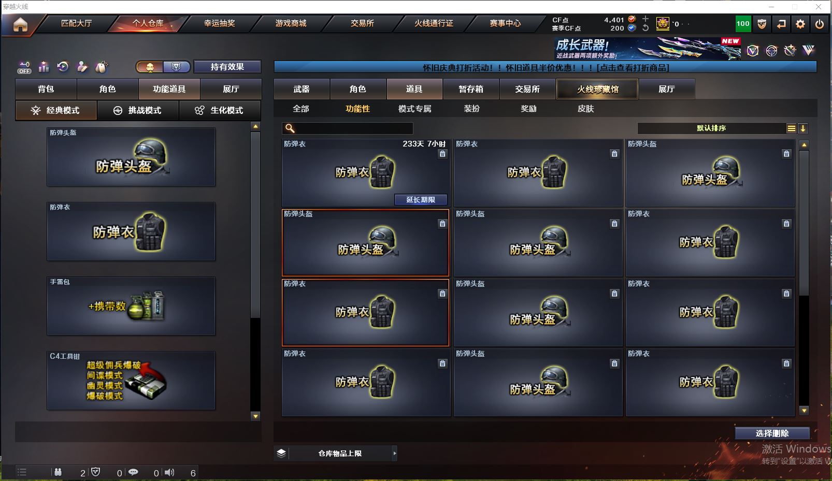Open the leaderboard podium icon
The height and width of the screenshot is (481, 832).
click(44, 67)
